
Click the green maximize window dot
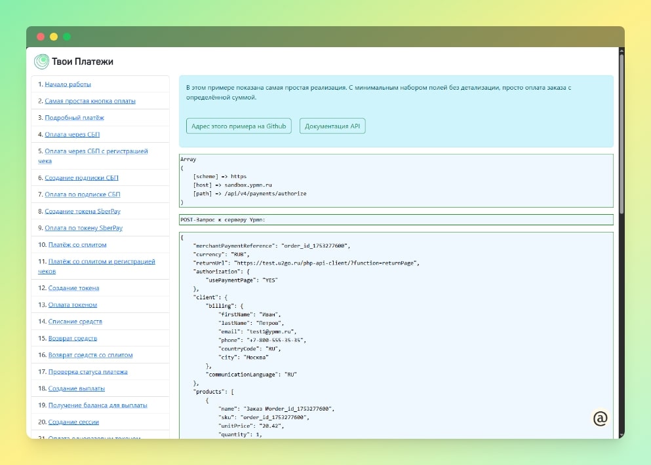point(67,37)
